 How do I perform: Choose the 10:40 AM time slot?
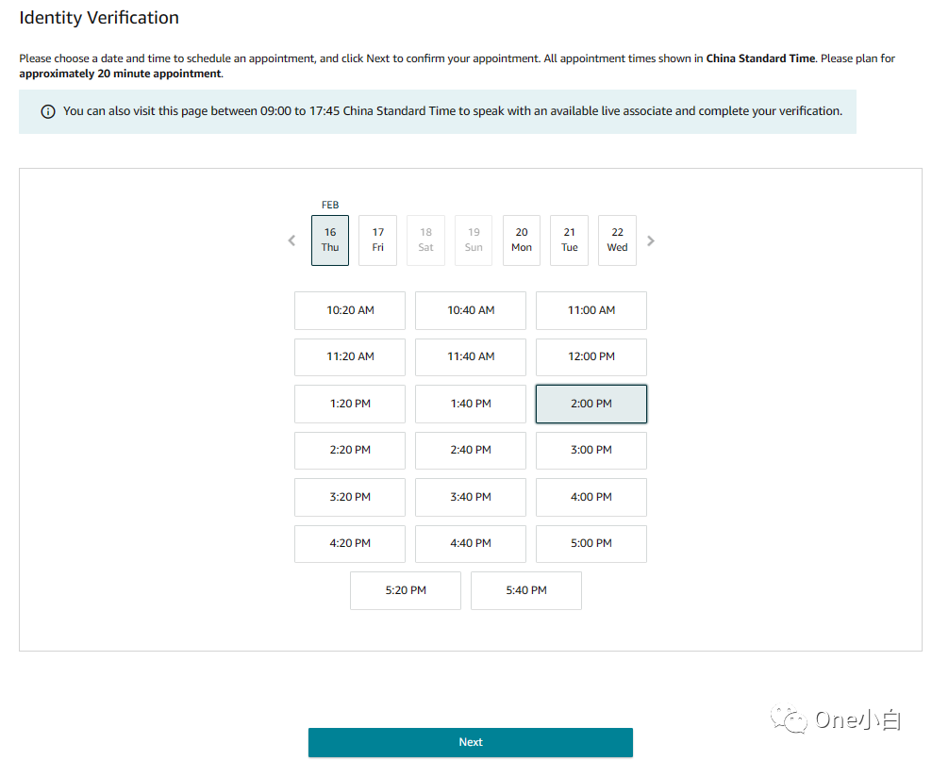(471, 310)
